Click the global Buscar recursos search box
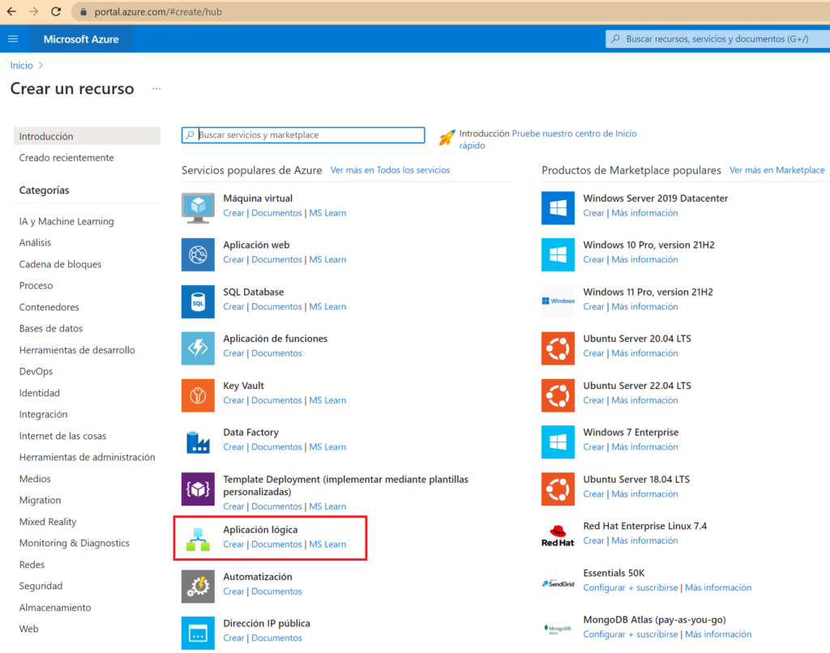 (x=718, y=39)
